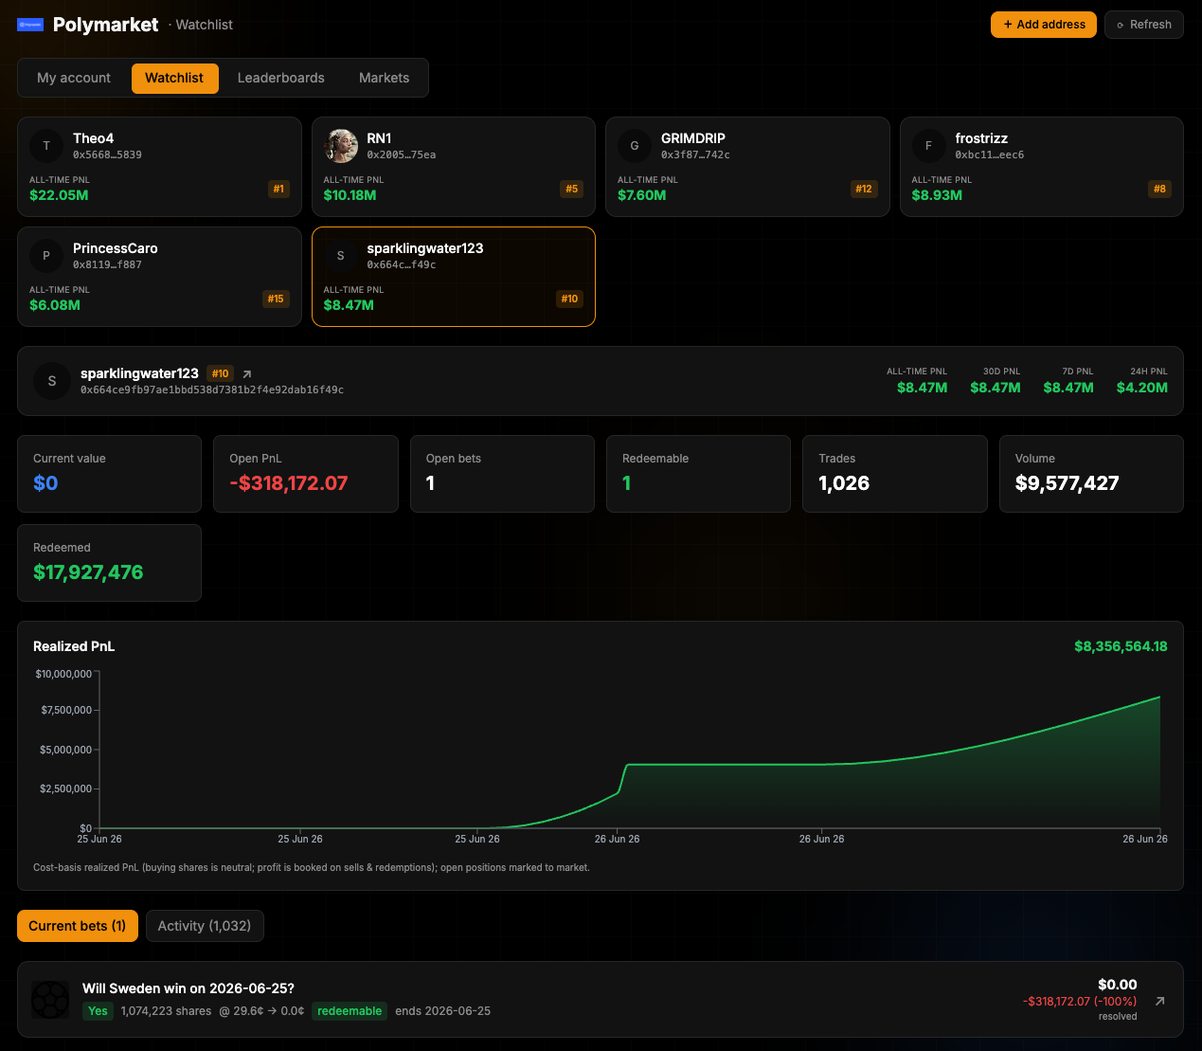Go to the Markets tab

(x=385, y=78)
